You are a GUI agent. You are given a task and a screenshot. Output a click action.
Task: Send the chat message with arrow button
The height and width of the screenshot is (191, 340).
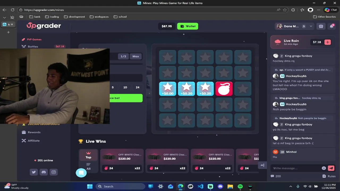(331, 168)
